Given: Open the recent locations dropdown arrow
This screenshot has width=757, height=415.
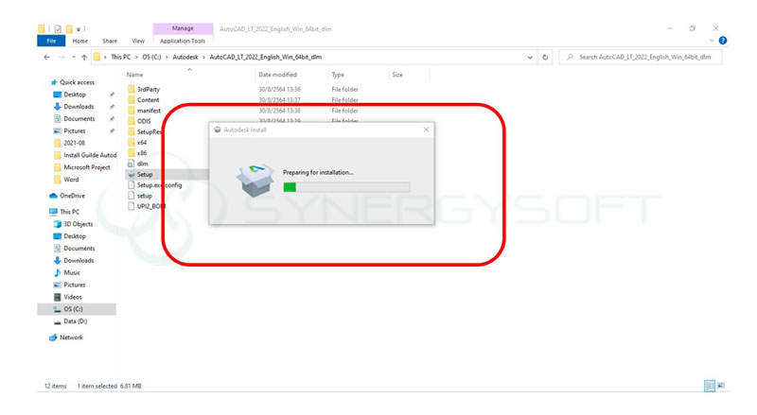Looking at the screenshot, I should [73, 58].
